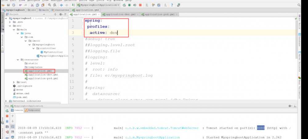Click the resources breadcrumb in navigation bar

(60, 10)
